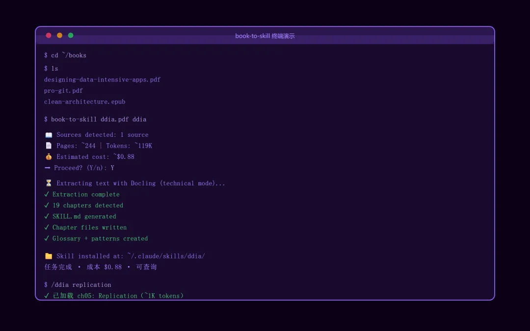Click the 'Glossary + patterns created' status line
This screenshot has width=530, height=331.
(x=101, y=238)
